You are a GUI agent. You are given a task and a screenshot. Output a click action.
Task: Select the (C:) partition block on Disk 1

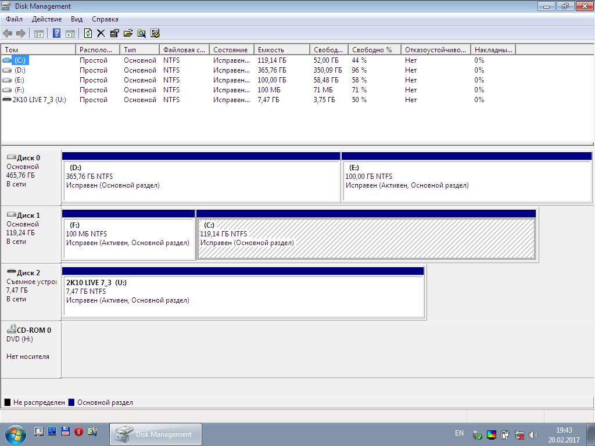point(366,238)
